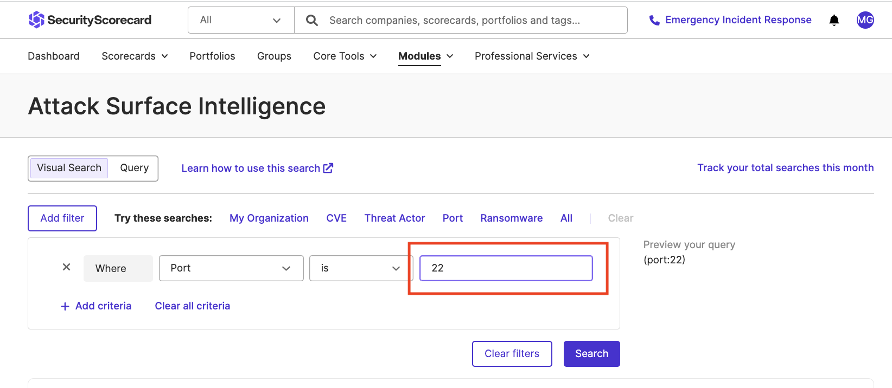Image resolution: width=892 pixels, height=388 pixels.
Task: Click the plus icon for Add criteria
Action: pos(65,306)
